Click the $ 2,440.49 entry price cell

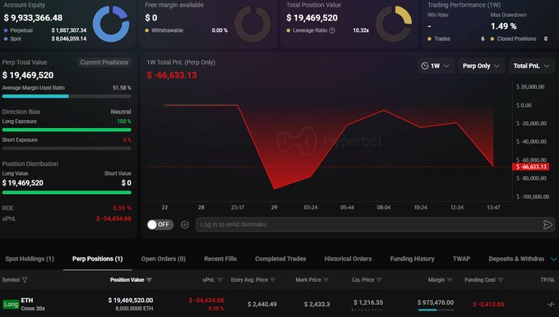point(262,304)
